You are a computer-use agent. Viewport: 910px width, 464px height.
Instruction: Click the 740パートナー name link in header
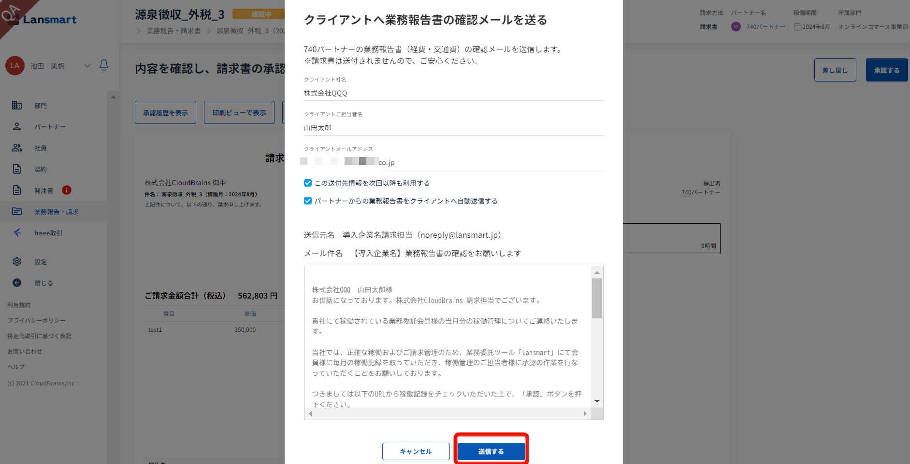[x=766, y=27]
